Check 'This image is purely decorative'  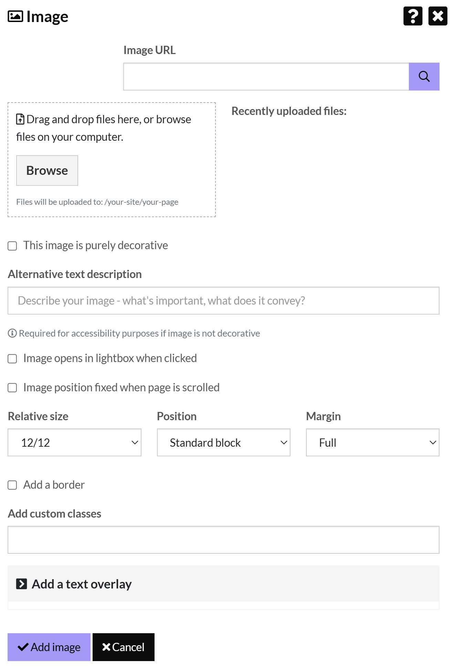coord(12,246)
